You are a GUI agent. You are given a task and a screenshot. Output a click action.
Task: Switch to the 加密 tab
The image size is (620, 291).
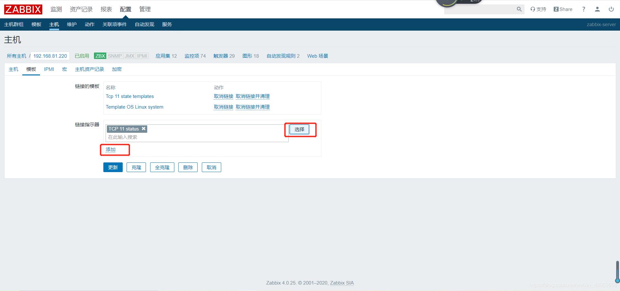tap(117, 69)
